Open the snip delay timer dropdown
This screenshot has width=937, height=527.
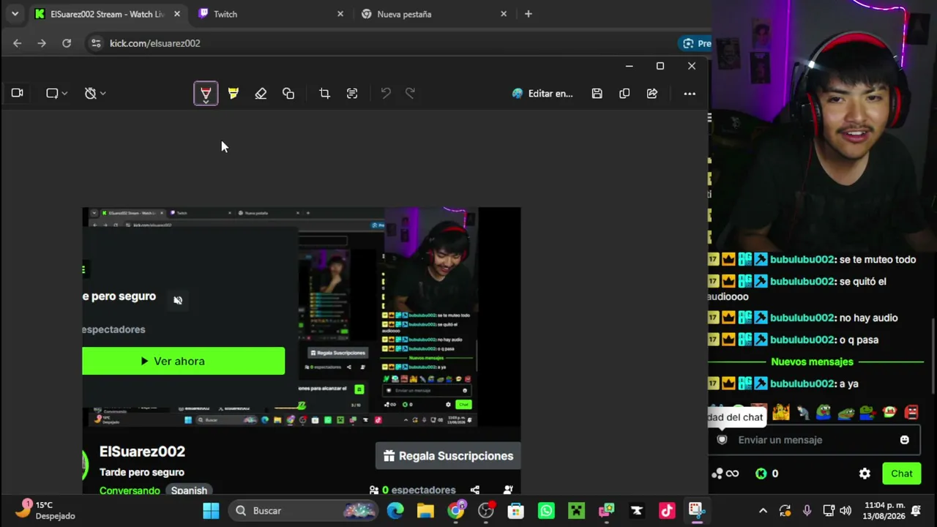point(95,94)
